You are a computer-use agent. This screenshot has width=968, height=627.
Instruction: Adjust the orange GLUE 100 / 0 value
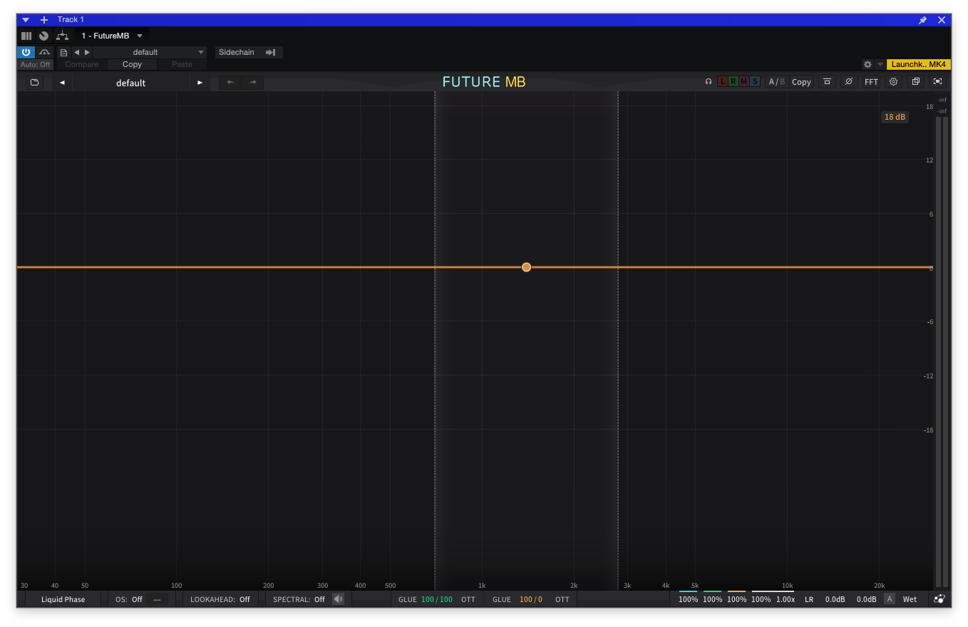pyautogui.click(x=531, y=599)
